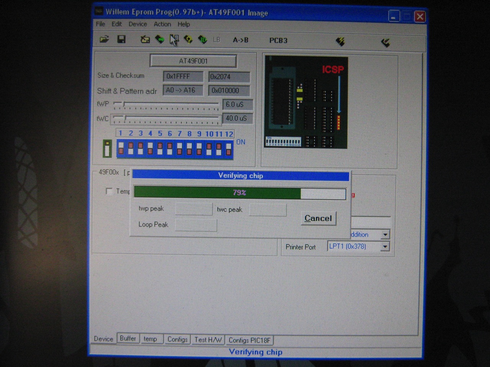Toggle DIP switch number 12
The width and height of the screenshot is (490, 367).
tap(229, 148)
